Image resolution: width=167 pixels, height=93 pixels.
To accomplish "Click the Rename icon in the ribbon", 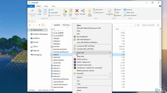I will (x=83, y=11).
